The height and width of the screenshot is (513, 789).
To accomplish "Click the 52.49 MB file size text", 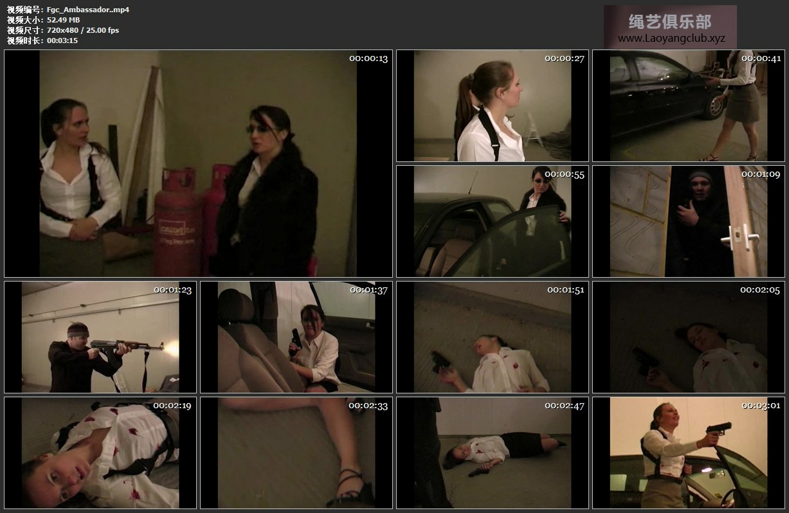I will [63, 20].
